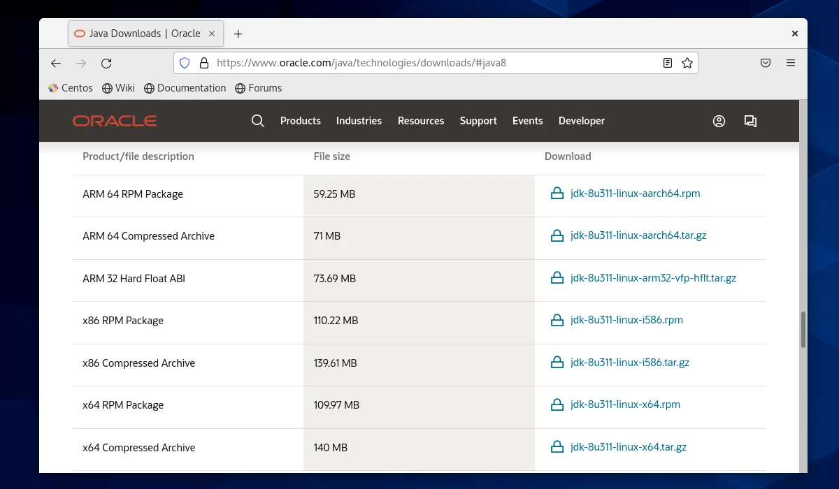Open the Firefox hamburger application menu
The width and height of the screenshot is (839, 489).
point(791,63)
